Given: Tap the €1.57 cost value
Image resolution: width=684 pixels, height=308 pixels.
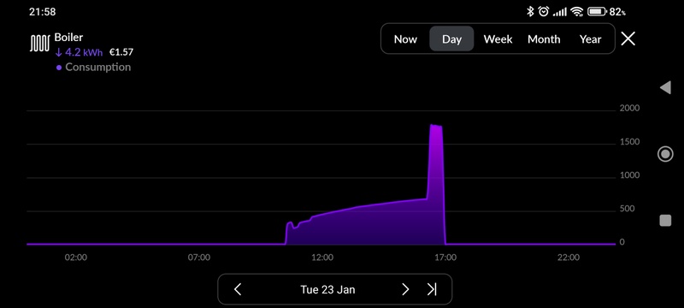Looking at the screenshot, I should click(121, 53).
